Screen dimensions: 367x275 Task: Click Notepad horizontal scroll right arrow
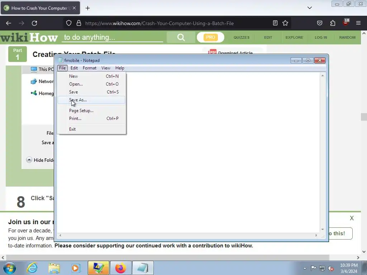316,235
